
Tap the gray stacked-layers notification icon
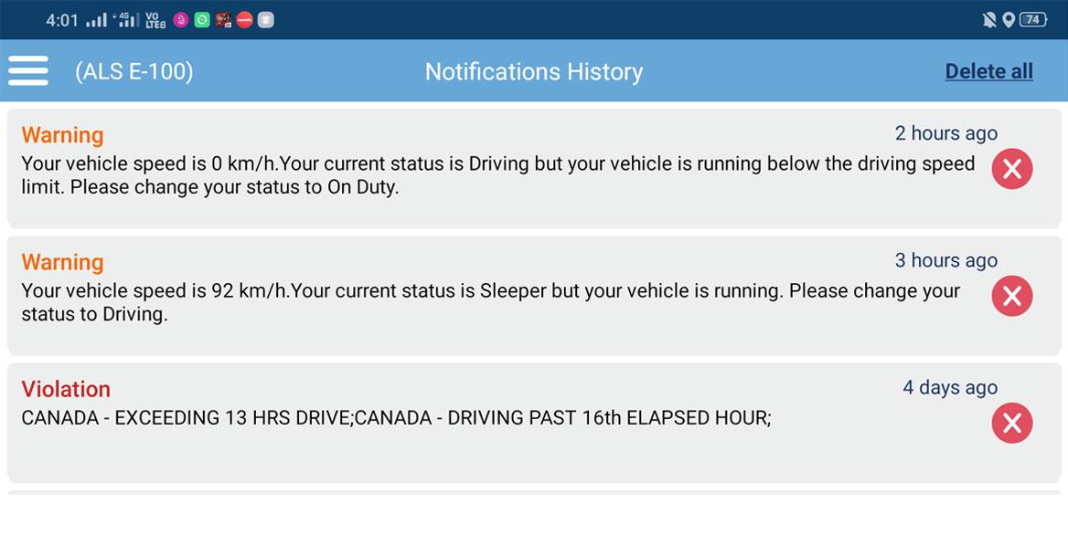coord(265,20)
